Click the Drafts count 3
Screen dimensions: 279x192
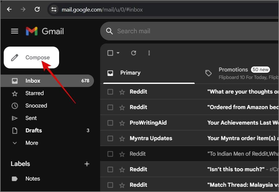tap(88, 130)
